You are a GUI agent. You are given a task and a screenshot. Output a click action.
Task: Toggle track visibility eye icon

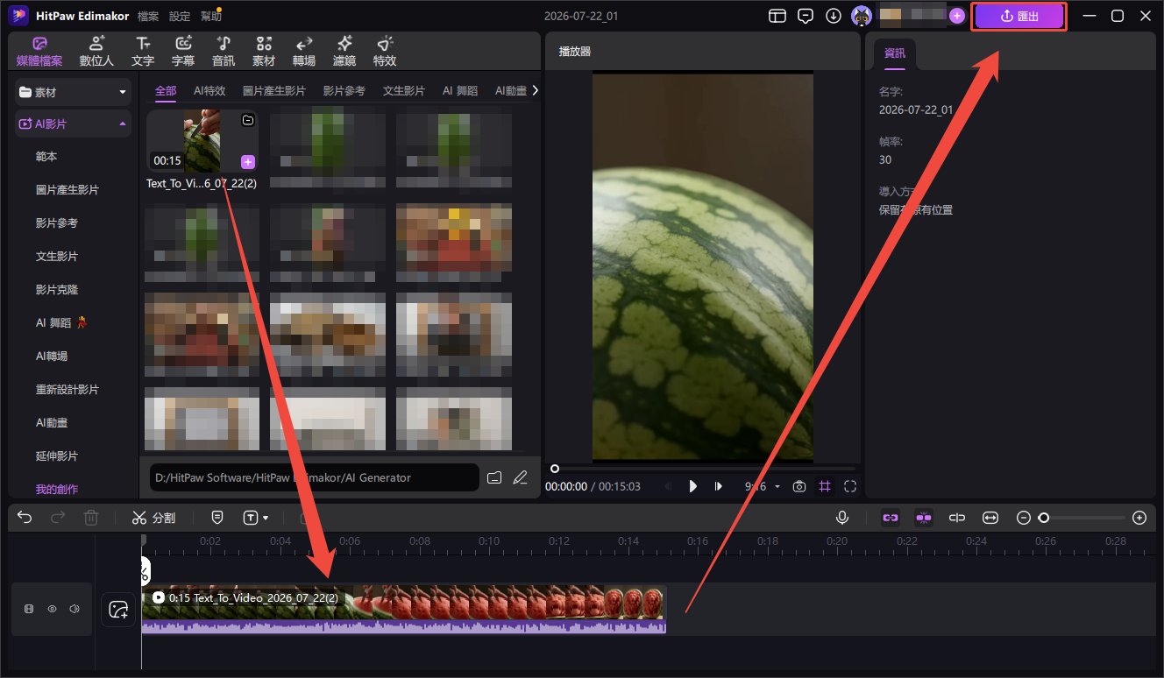pos(52,608)
